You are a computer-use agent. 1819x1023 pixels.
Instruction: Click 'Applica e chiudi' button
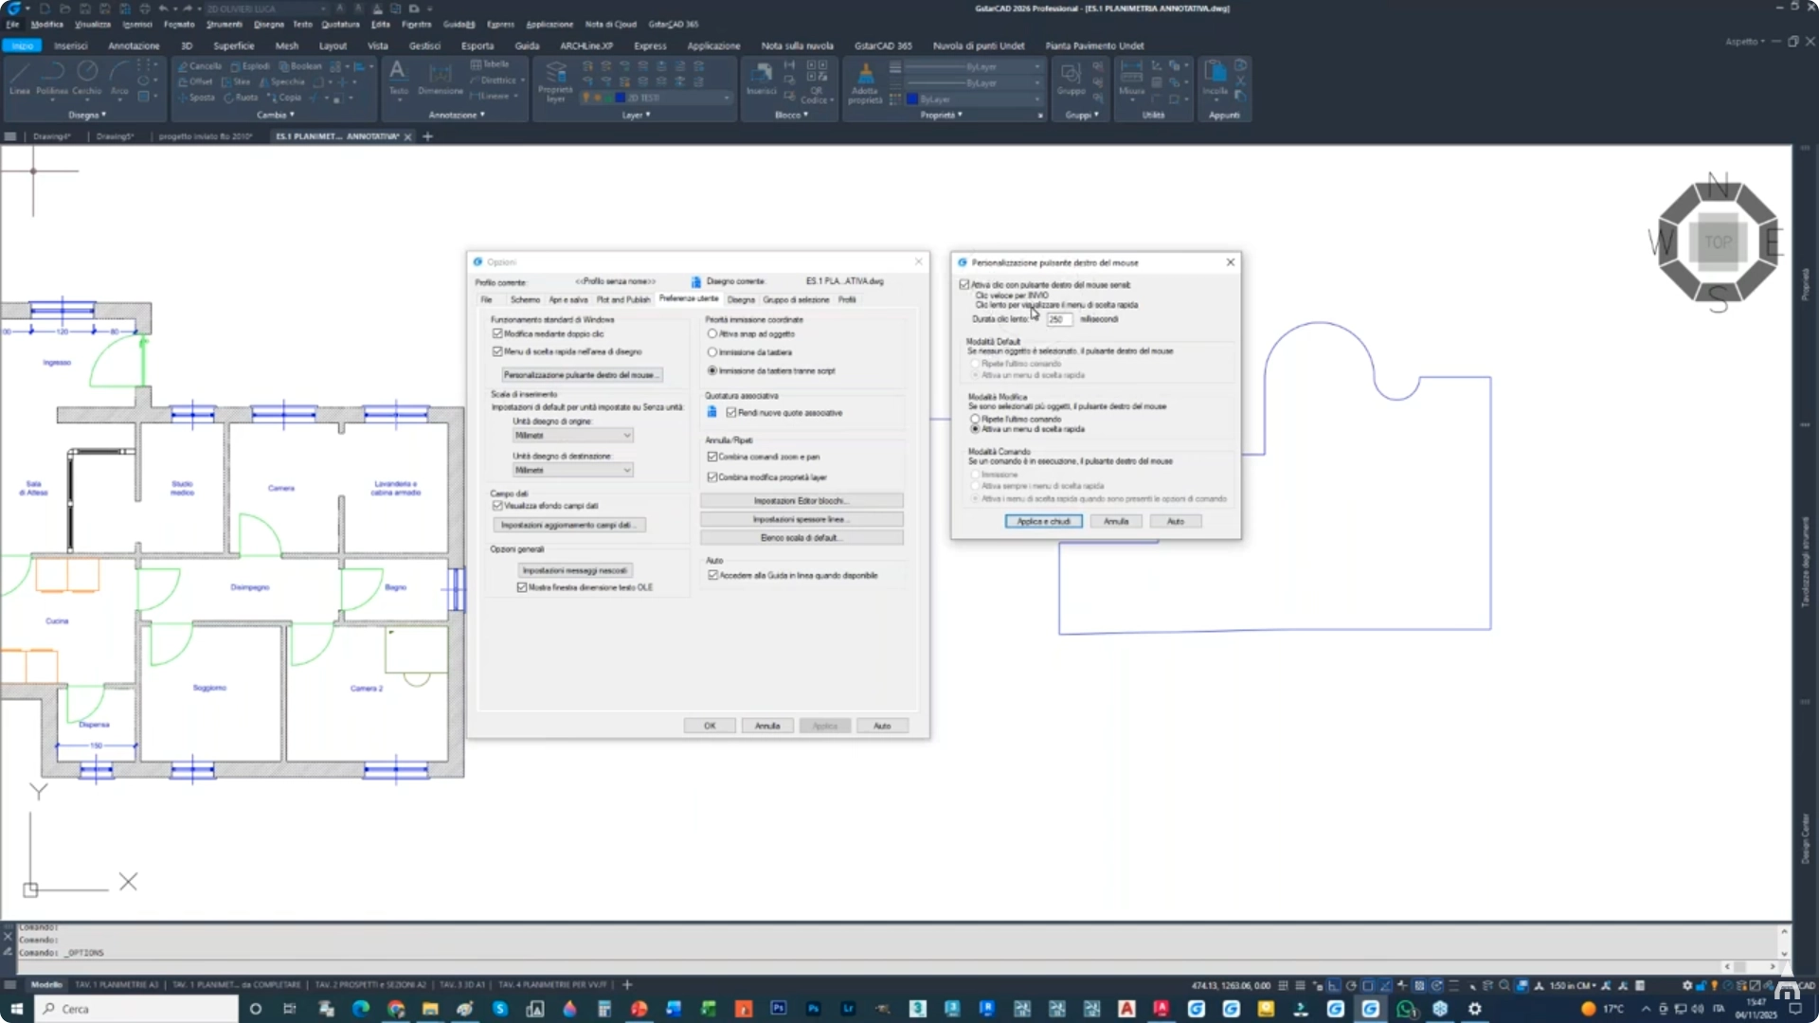click(1043, 521)
